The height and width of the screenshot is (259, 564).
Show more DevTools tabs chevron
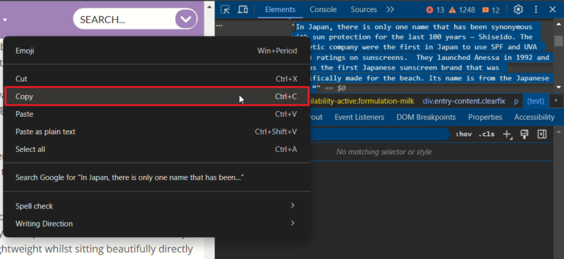(391, 10)
